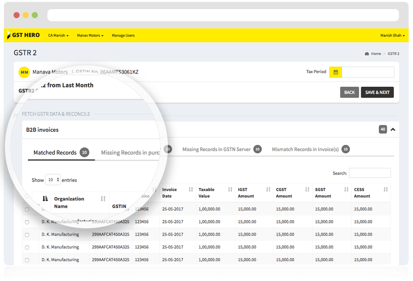The height and width of the screenshot is (281, 413).
Task: Switch to Missing Records in GSTN Server tab
Action: click(x=222, y=149)
